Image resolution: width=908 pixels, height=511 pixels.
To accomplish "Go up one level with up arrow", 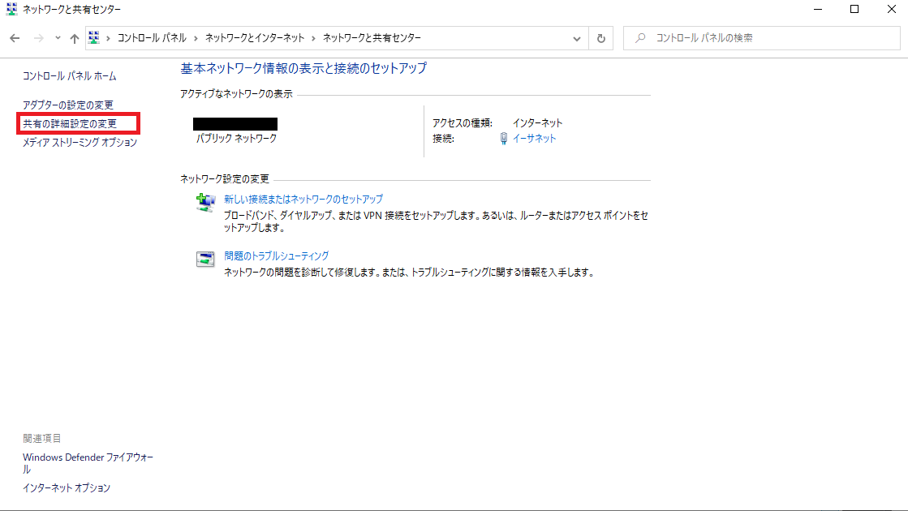I will coord(74,38).
